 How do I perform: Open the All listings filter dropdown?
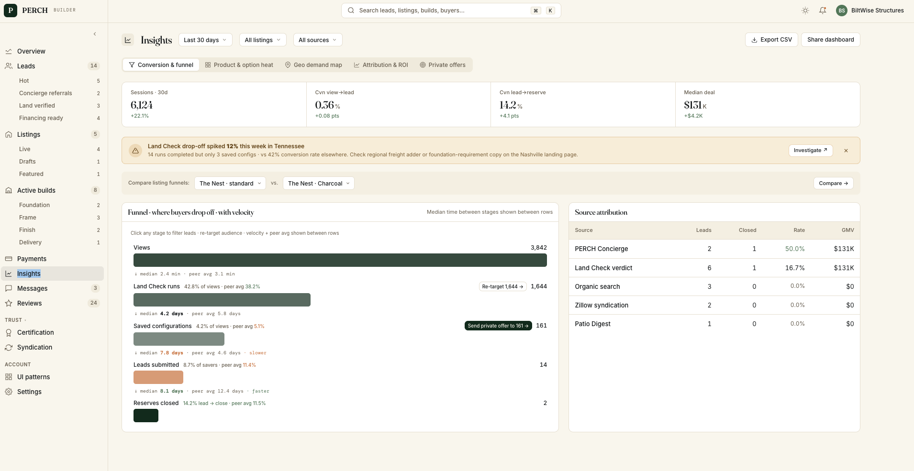point(263,40)
